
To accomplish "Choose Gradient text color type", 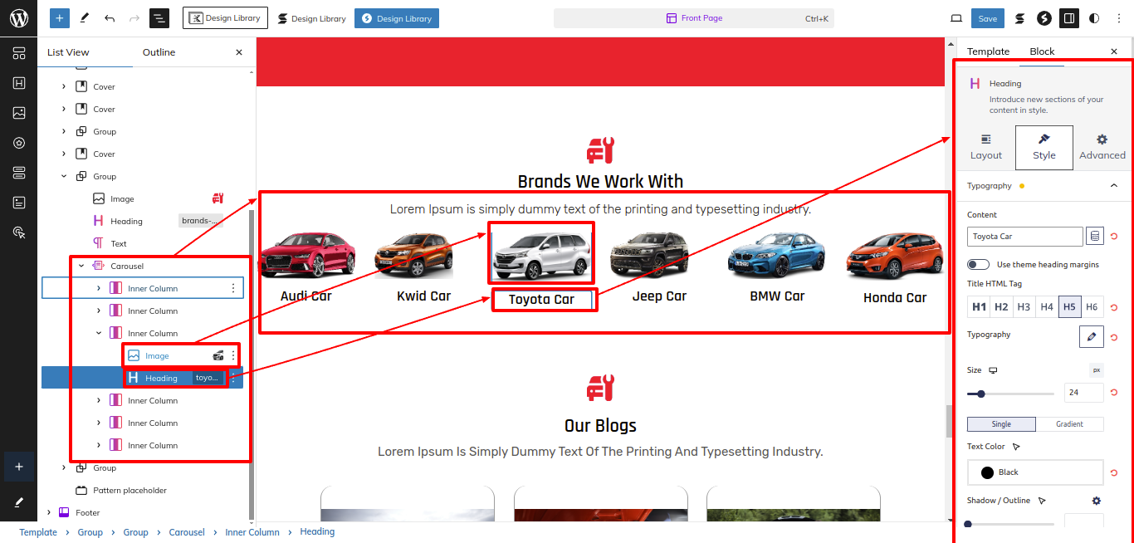I will 1069,424.
